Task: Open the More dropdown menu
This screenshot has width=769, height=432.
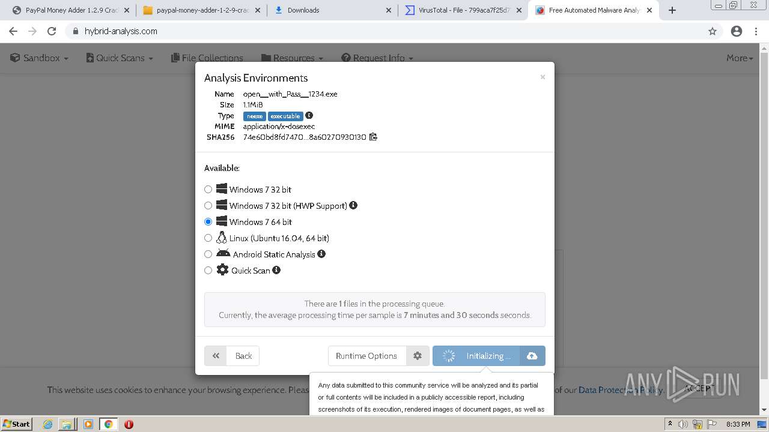Action: coord(740,58)
